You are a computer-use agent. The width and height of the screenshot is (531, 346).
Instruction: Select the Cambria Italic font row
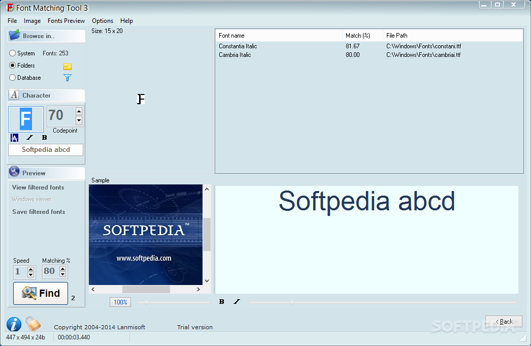(369, 55)
